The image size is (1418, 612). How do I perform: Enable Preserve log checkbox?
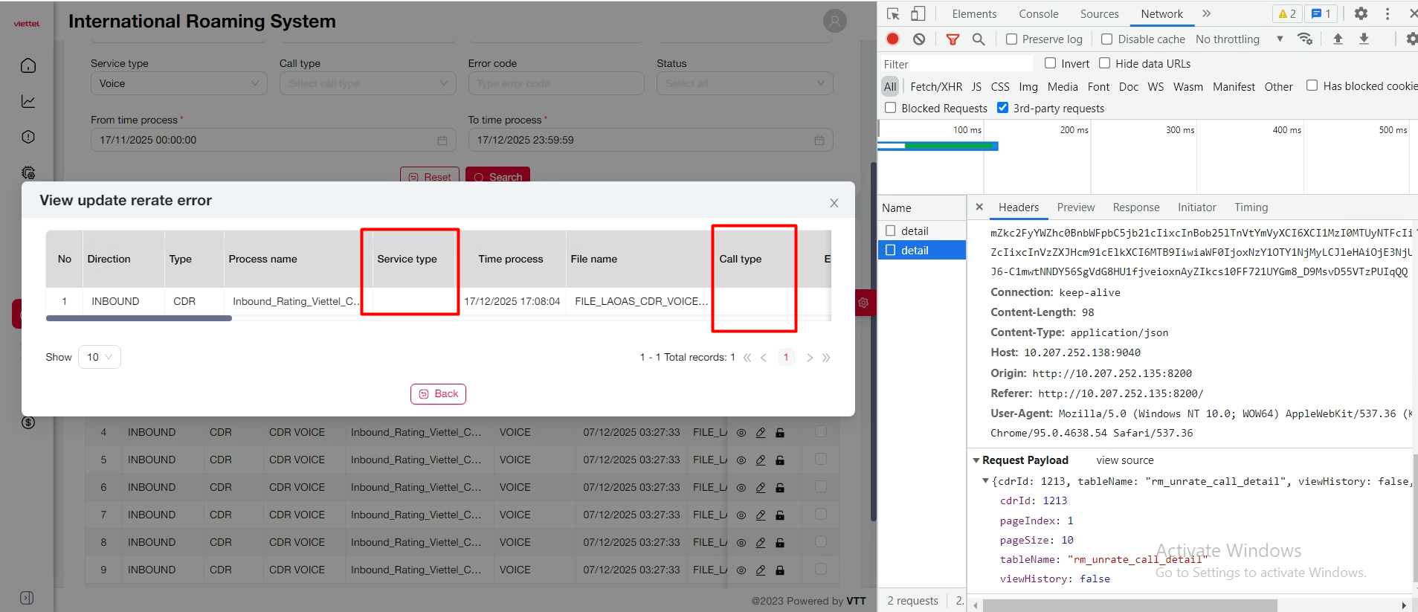tap(1012, 39)
